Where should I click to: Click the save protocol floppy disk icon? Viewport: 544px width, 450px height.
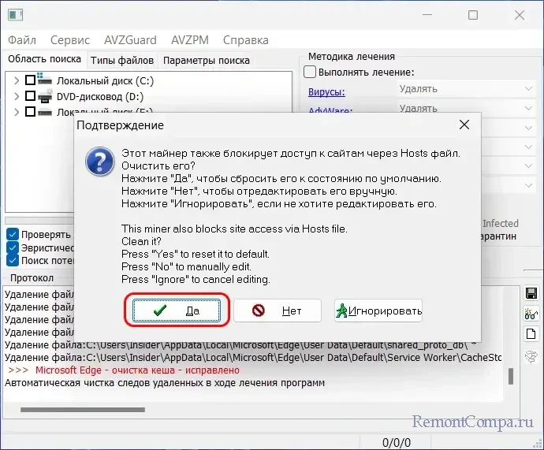coord(531,293)
